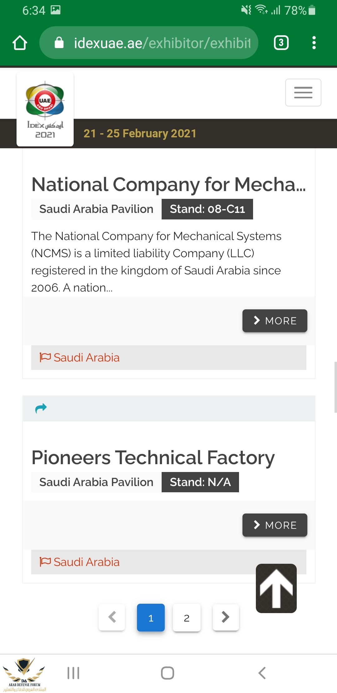Tap the IDEX 2021 logo
The image size is (337, 693).
tap(45, 109)
